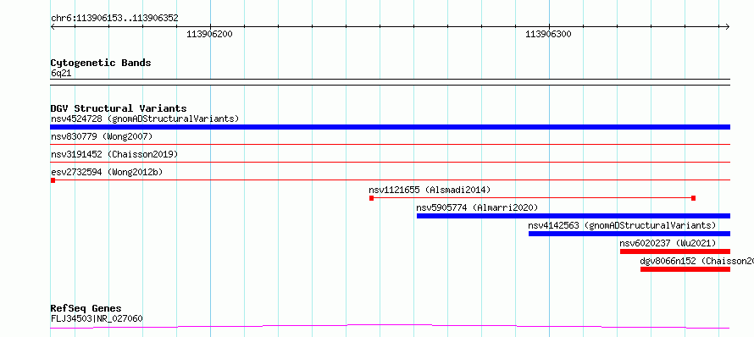
Task: Select the FLJ34503|NR_027060 gene label
Action: pos(97,318)
